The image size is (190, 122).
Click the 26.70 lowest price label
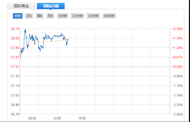[x=15, y=114]
